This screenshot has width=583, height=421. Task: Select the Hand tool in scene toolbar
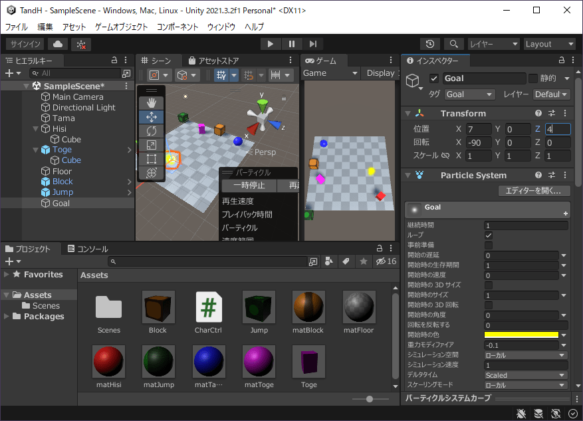(x=151, y=102)
